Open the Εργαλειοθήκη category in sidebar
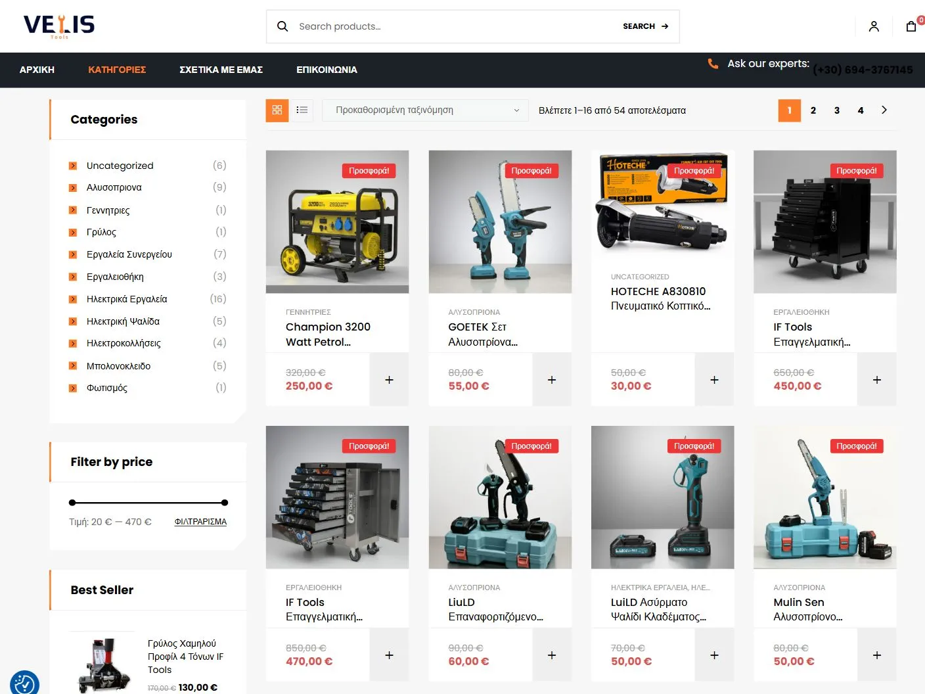 tap(115, 277)
